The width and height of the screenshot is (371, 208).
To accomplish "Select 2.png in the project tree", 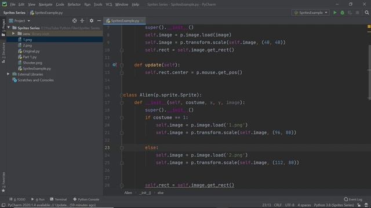I will (27, 45).
